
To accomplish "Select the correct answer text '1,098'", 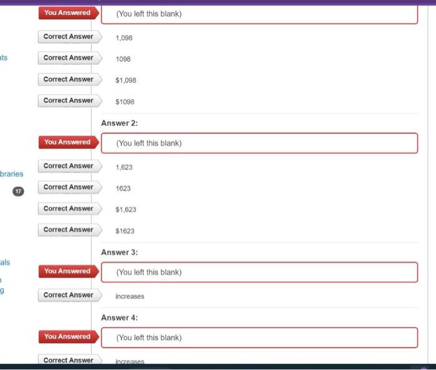I will (x=124, y=38).
